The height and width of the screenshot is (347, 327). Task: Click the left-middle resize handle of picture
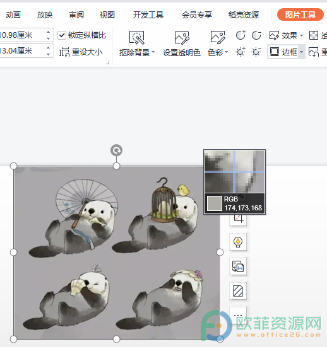(13, 252)
